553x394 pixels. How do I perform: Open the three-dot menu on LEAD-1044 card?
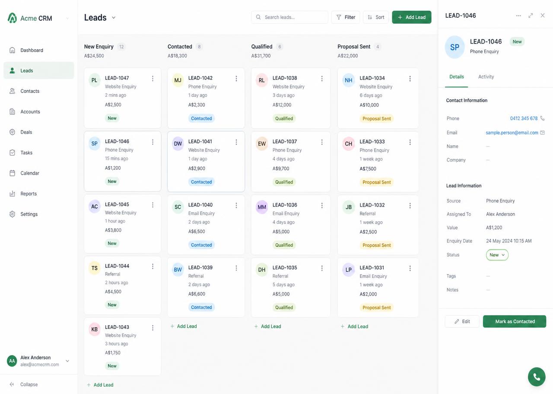click(x=153, y=267)
